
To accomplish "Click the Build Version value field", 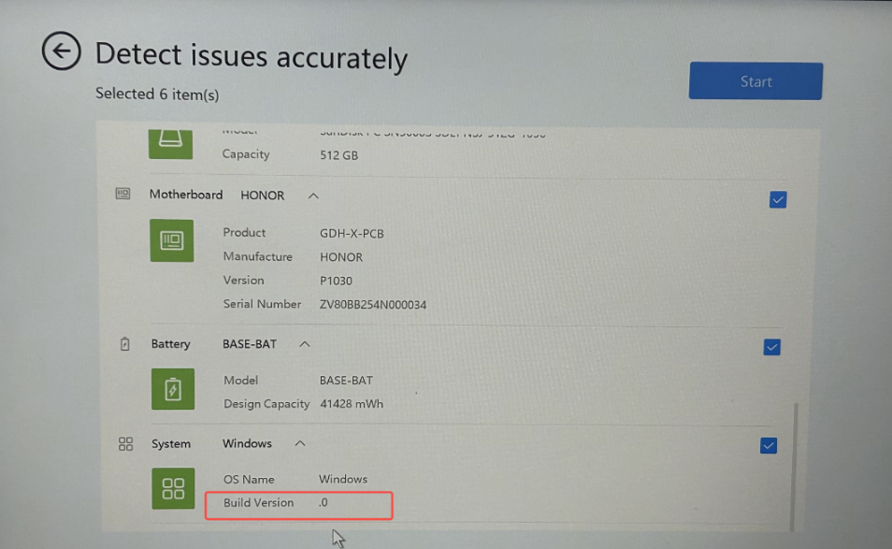I will coord(324,503).
